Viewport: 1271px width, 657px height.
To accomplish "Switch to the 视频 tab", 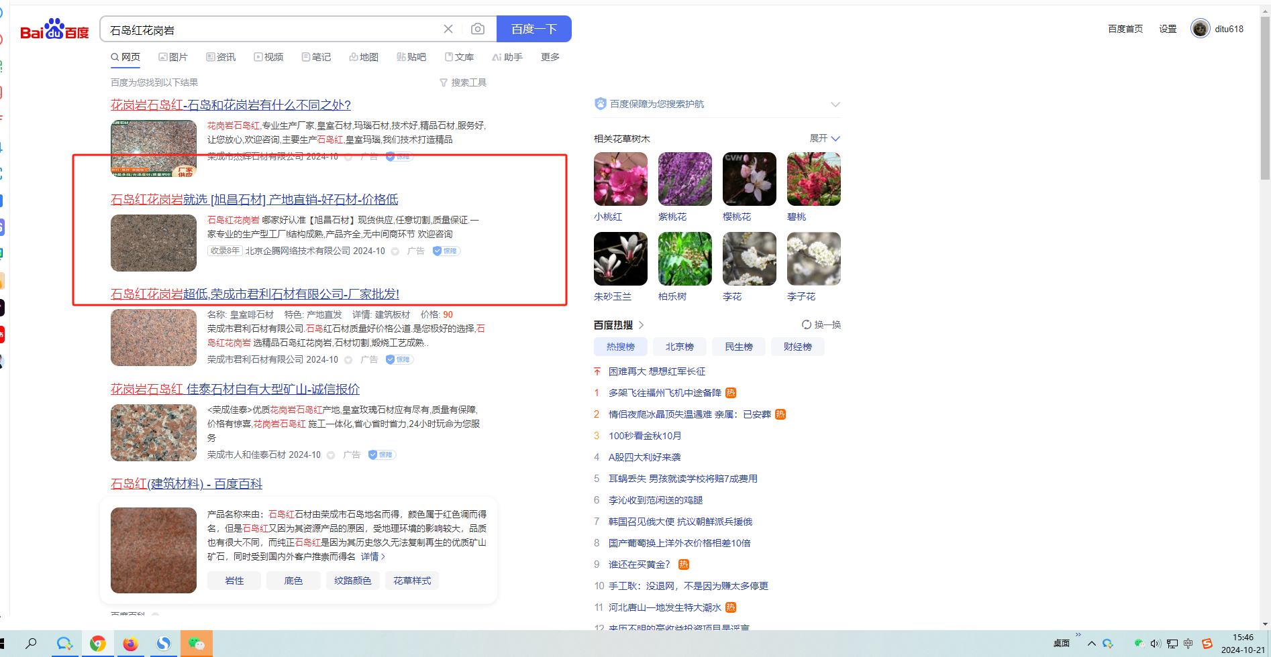I will 268,58.
